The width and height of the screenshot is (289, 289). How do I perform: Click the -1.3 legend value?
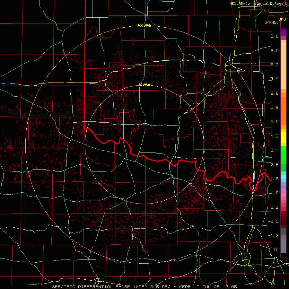273,236
